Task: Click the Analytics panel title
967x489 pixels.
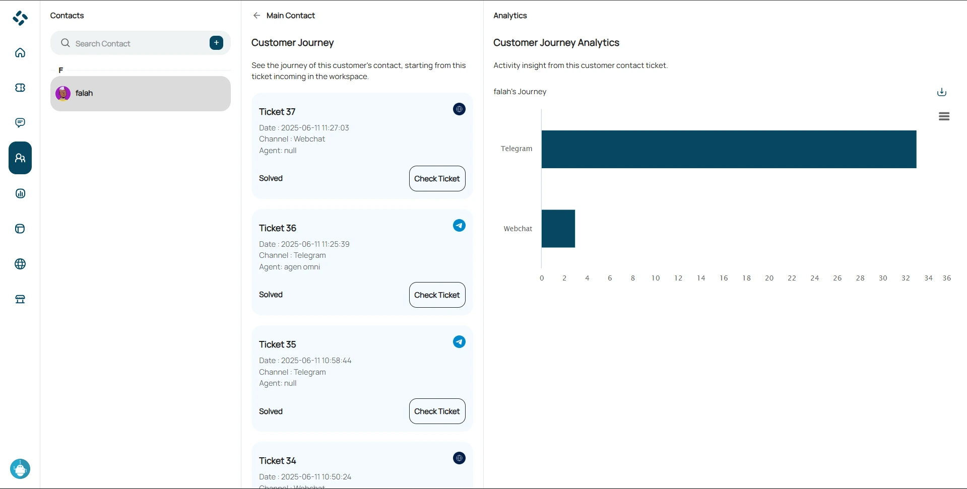Action: pos(510,16)
